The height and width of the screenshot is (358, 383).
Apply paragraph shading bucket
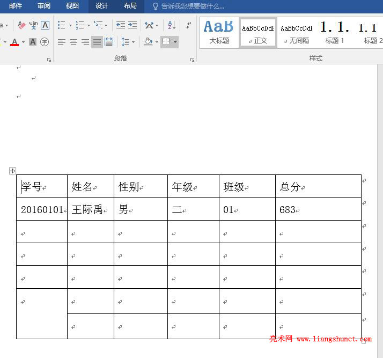click(x=148, y=42)
